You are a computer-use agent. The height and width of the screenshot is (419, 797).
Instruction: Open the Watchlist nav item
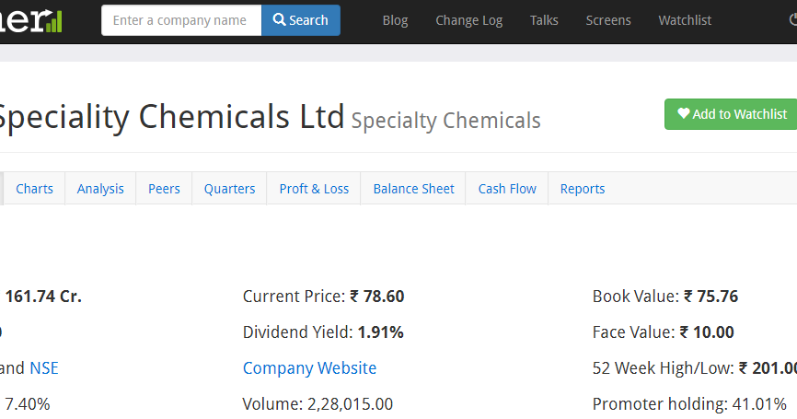(x=685, y=20)
